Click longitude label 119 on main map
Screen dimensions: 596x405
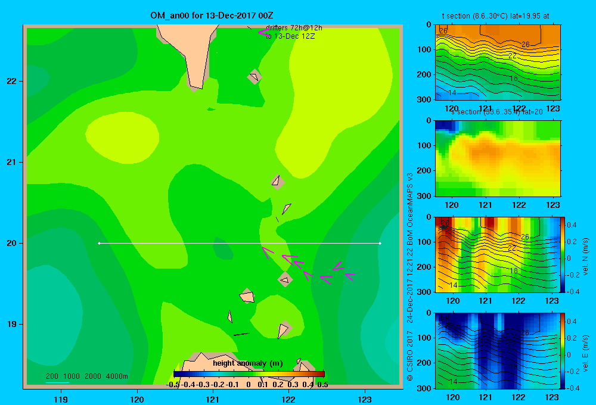61,399
